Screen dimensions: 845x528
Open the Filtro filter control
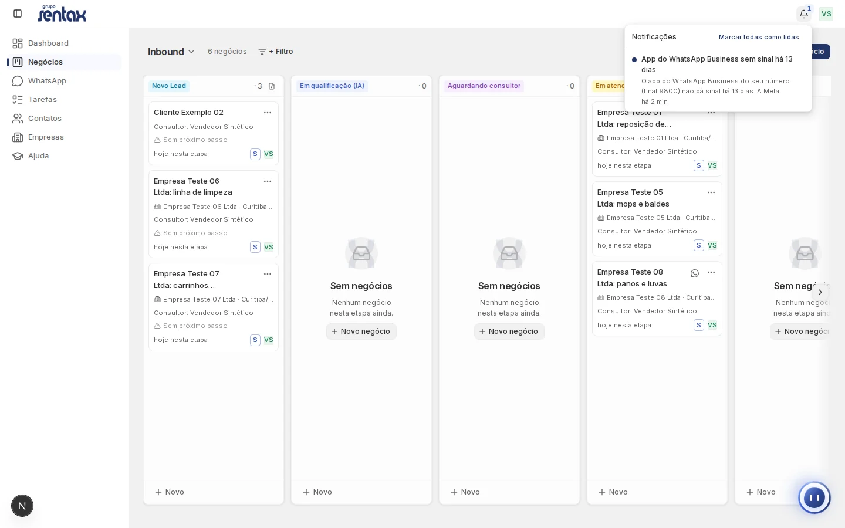(x=276, y=52)
